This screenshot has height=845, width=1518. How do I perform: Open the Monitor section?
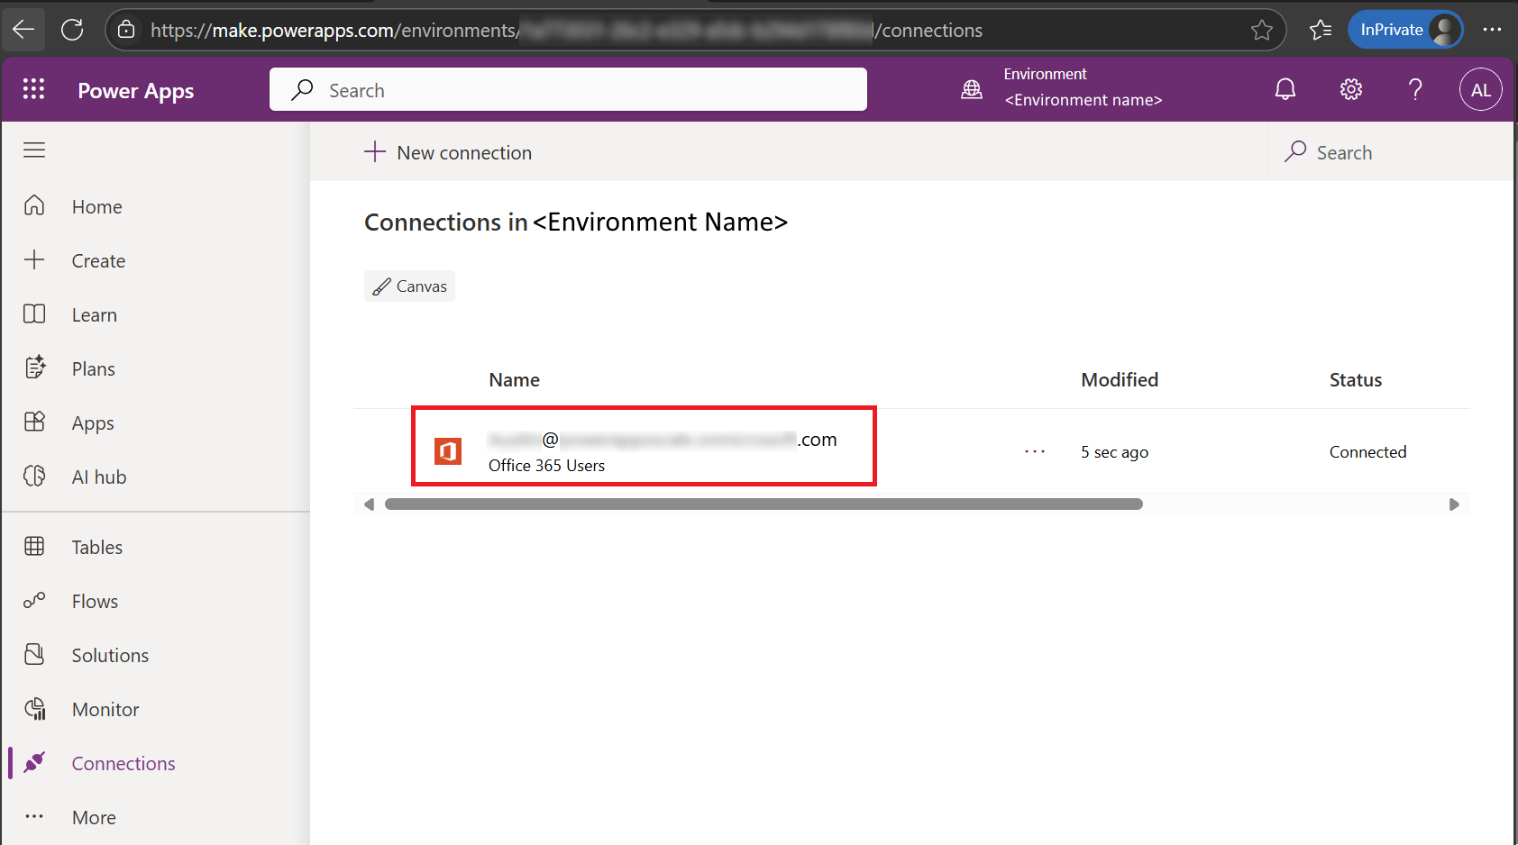[105, 709]
